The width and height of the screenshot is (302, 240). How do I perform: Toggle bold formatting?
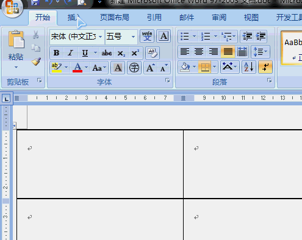pos(57,53)
